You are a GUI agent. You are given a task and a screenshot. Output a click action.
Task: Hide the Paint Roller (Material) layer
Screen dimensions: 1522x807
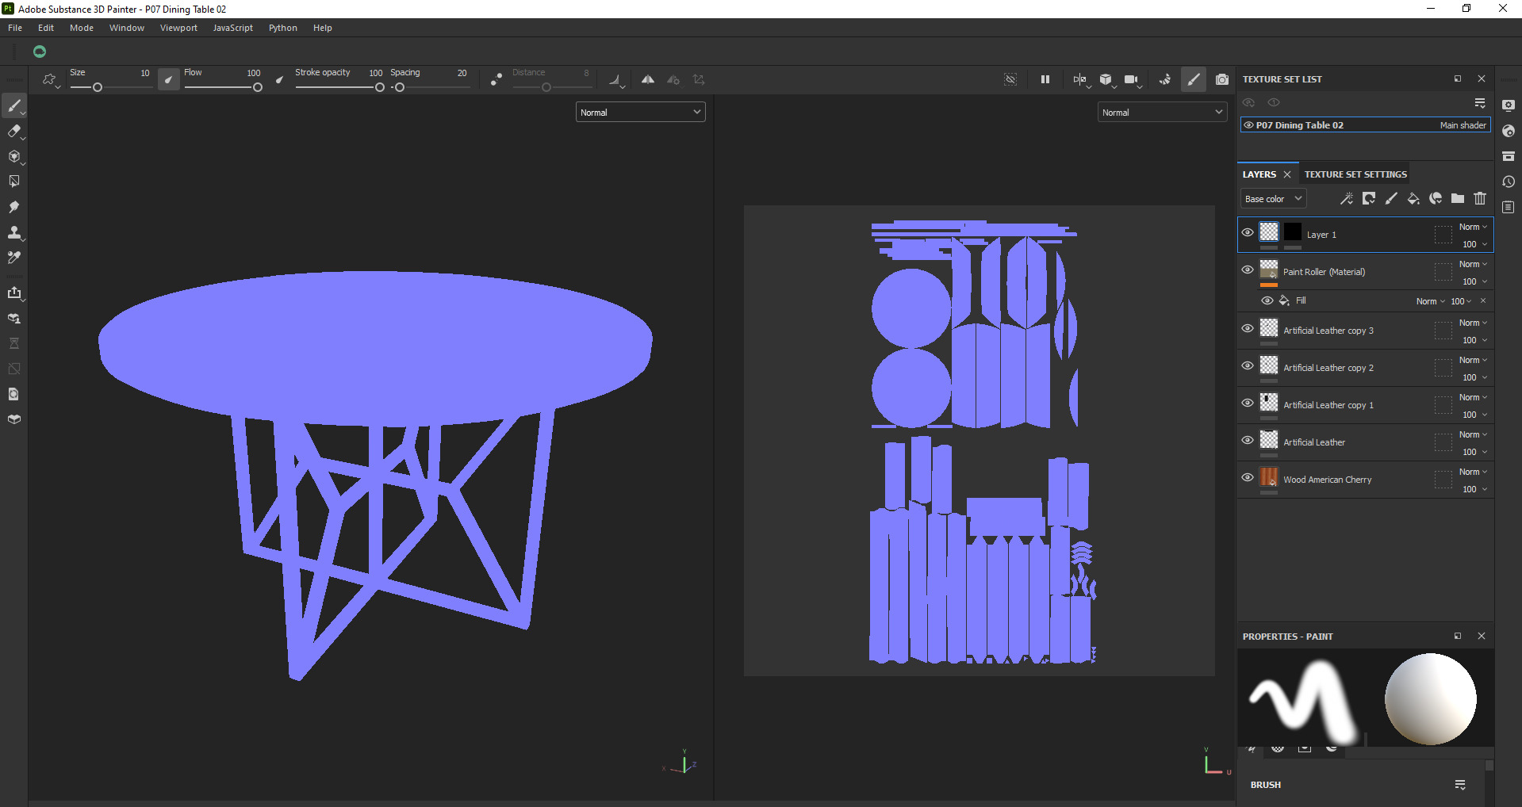click(x=1248, y=270)
